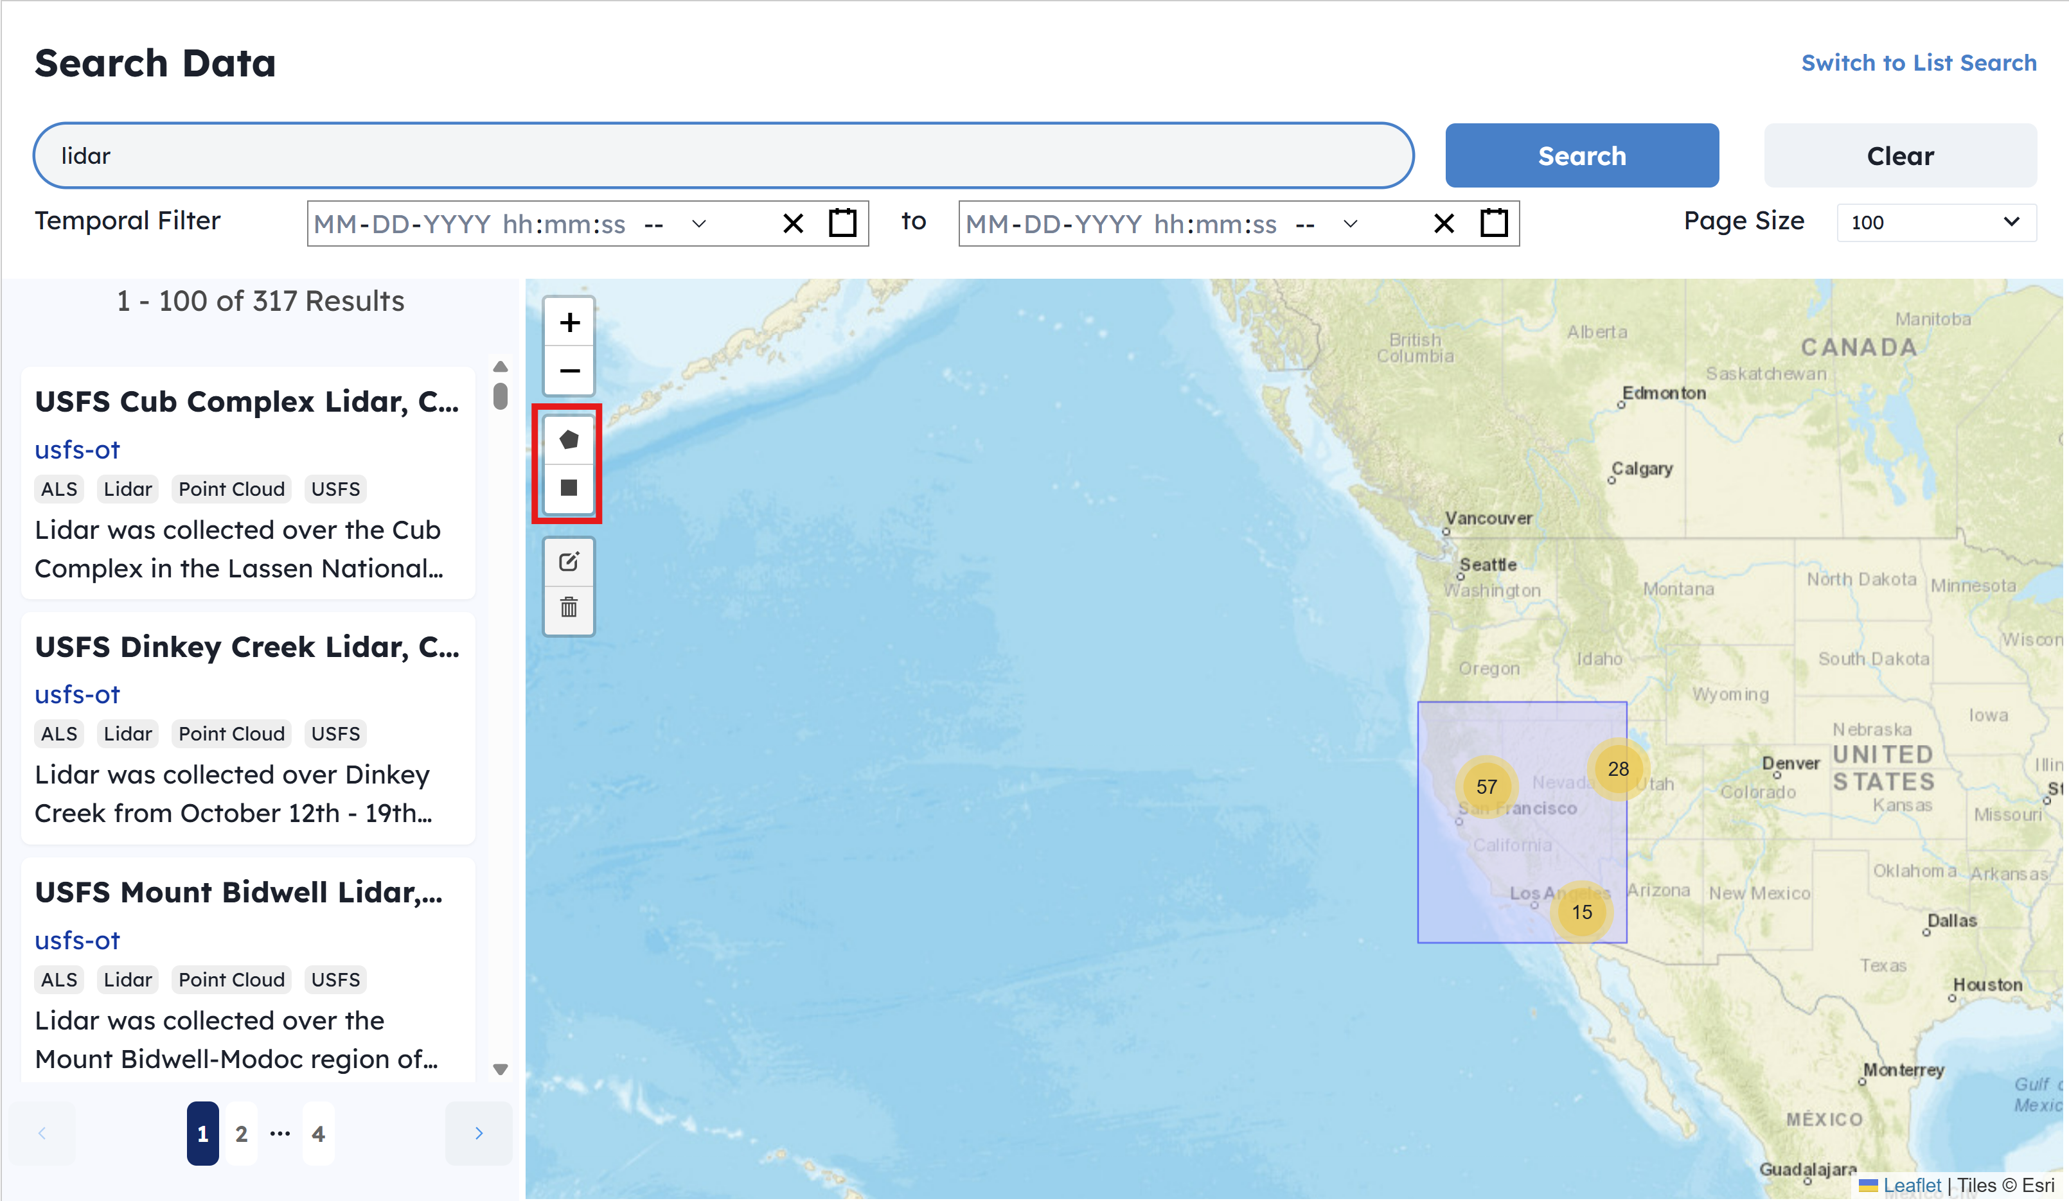This screenshot has height=1201, width=2069.
Task: Select the draw rectangle tool
Action: point(569,487)
